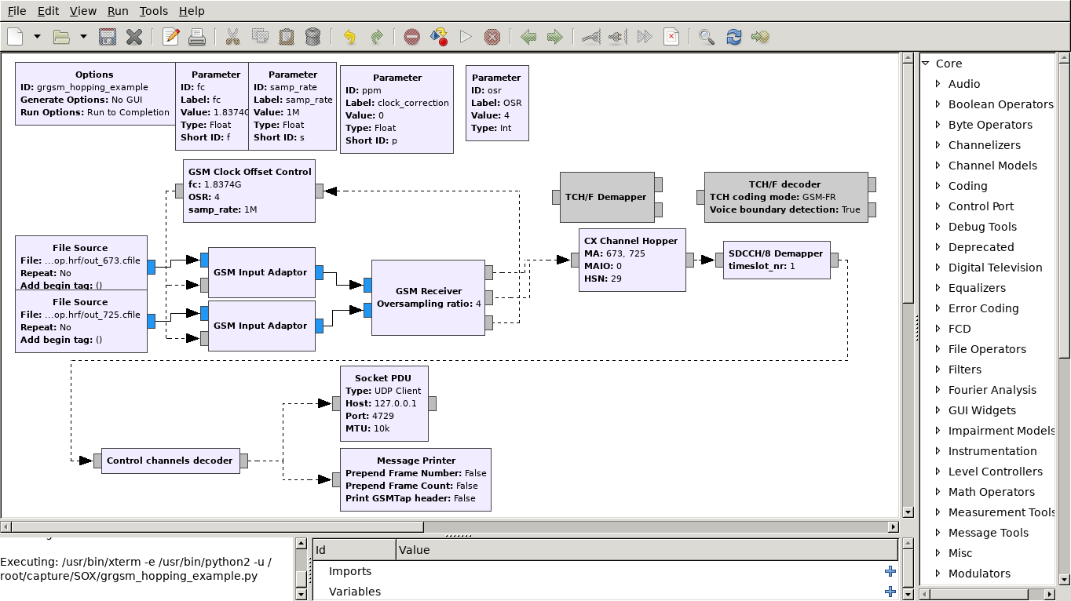Select the Fourier Analysis tree item
The image size is (1071, 601).
992,390
